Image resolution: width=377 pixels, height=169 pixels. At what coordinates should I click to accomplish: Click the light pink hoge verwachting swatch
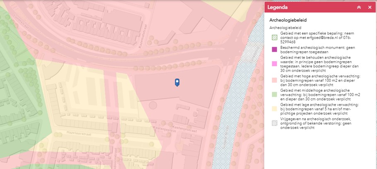(274, 80)
